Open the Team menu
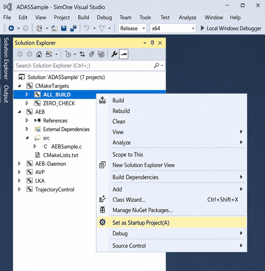Viewport: 265px width, 271px height. [x=126, y=17]
